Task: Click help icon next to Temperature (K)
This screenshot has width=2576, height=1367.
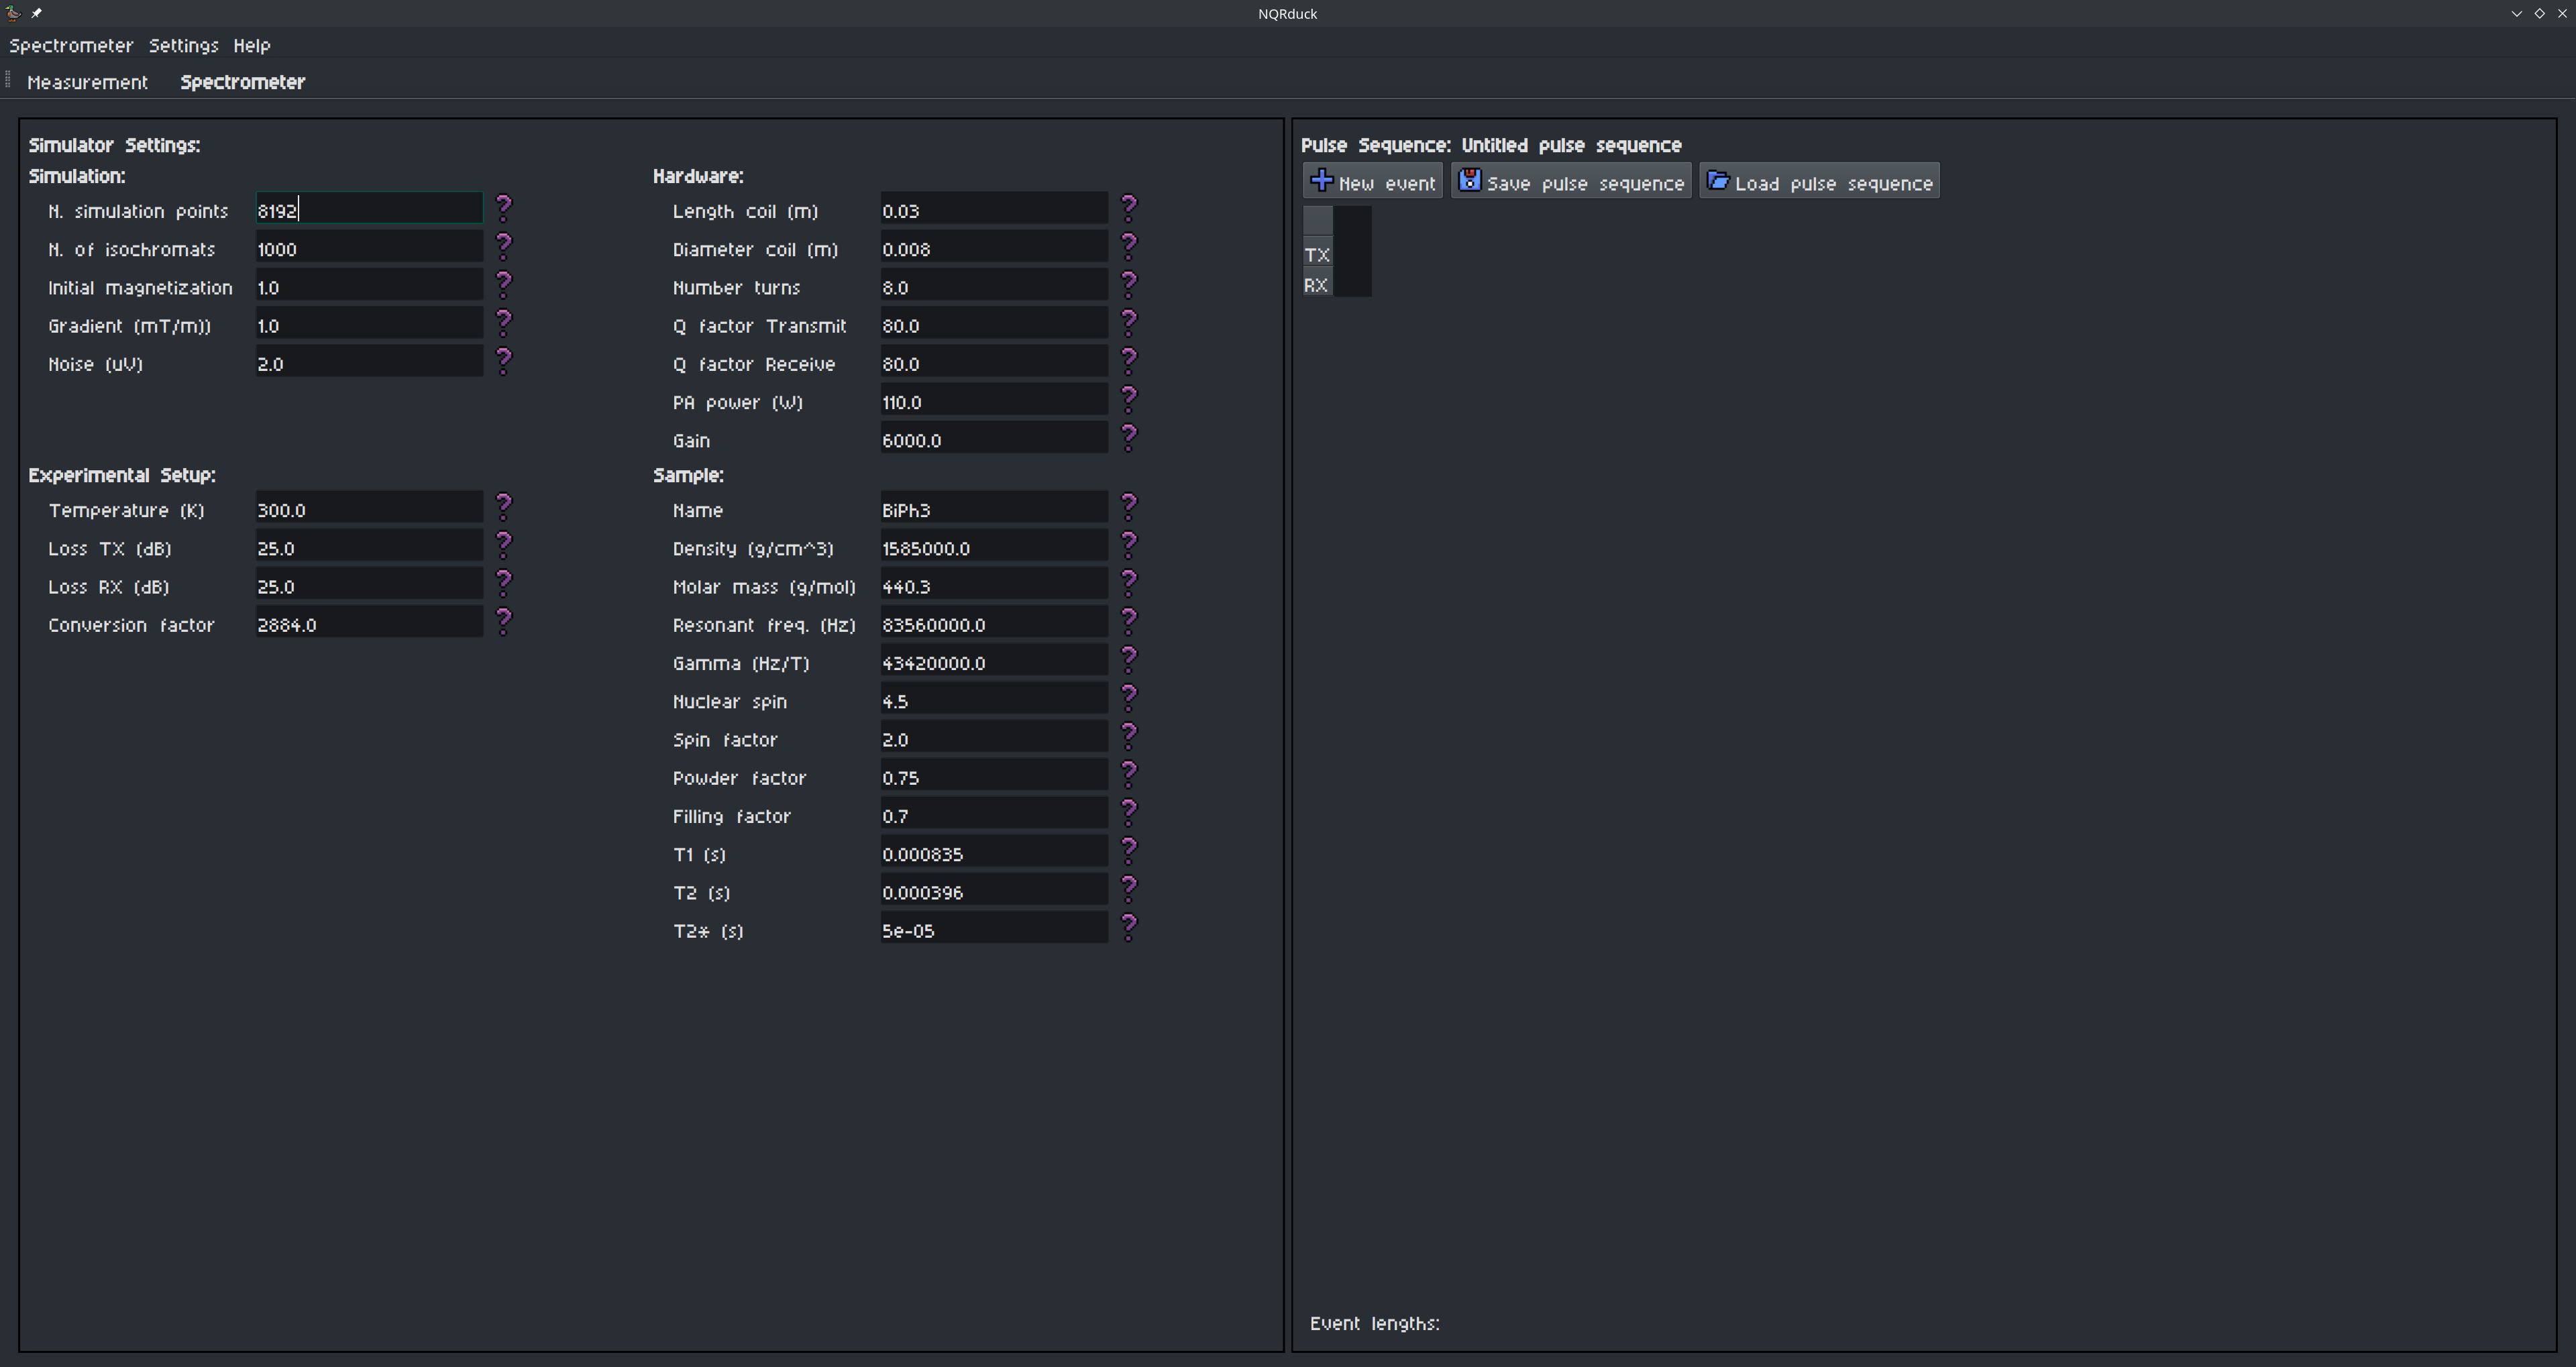Action: pyautogui.click(x=504, y=507)
